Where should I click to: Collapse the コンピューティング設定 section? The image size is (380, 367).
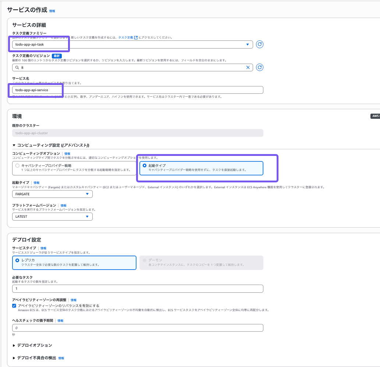pyautogui.click(x=51, y=145)
